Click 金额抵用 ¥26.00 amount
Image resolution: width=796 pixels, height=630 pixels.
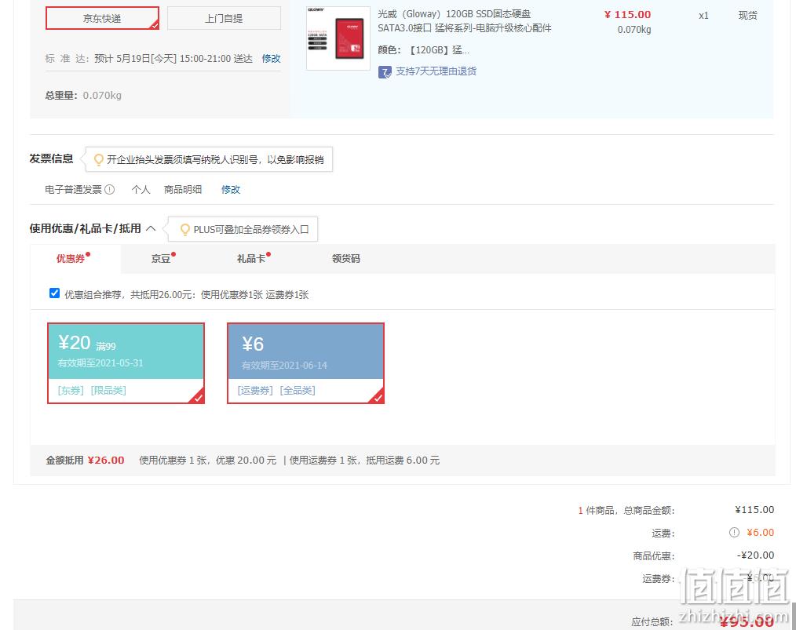106,460
